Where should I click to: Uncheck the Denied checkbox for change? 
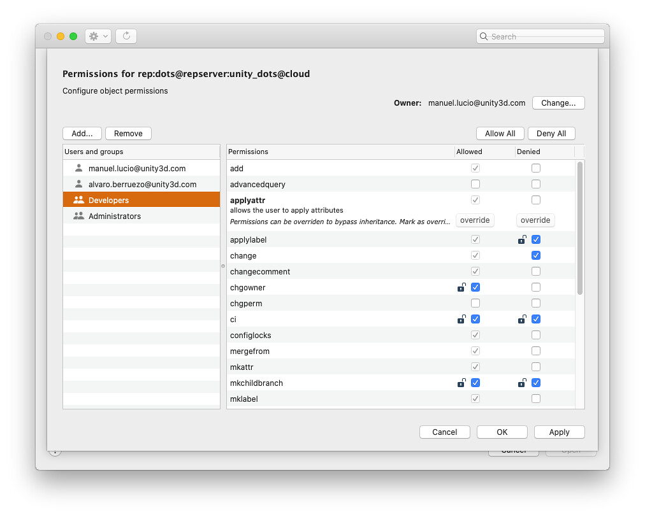pyautogui.click(x=535, y=255)
